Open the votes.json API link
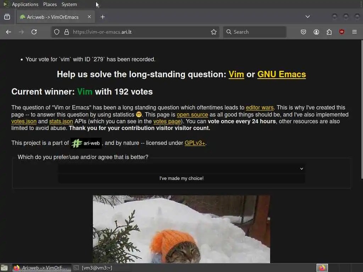 [24, 121]
